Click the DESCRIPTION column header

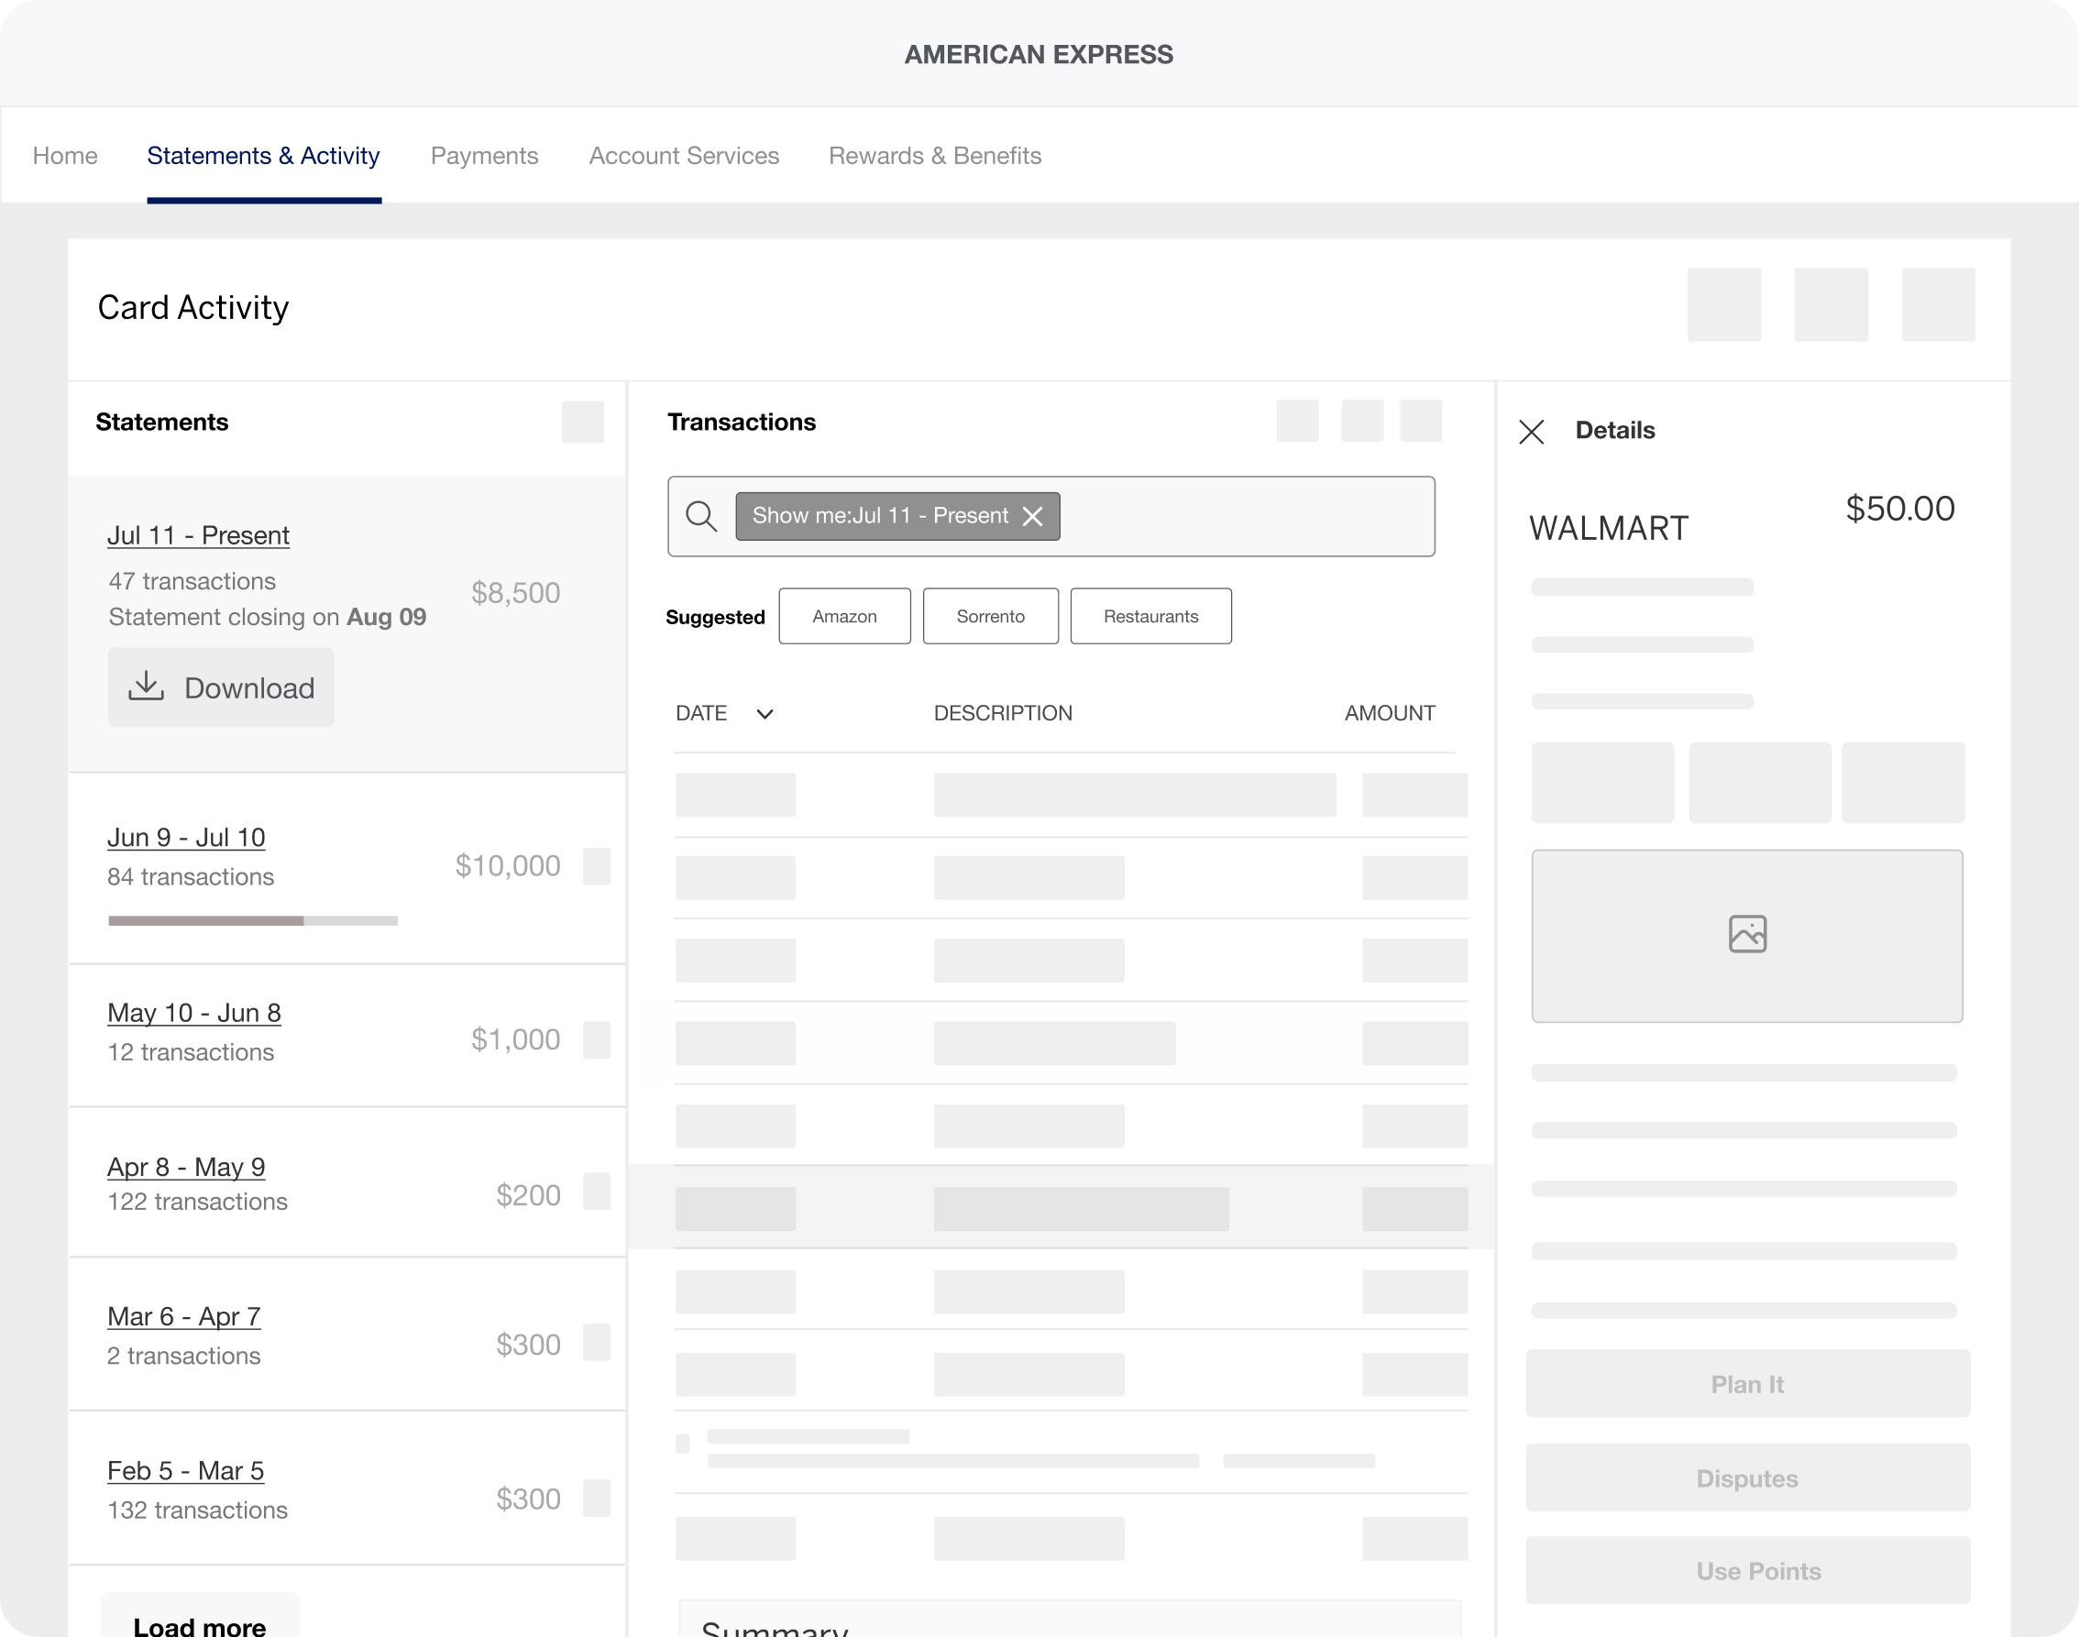(x=1003, y=713)
